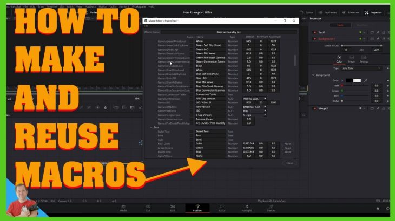Open the Settings tab in Inspector
The height and width of the screenshot is (221, 395).
point(364,59)
